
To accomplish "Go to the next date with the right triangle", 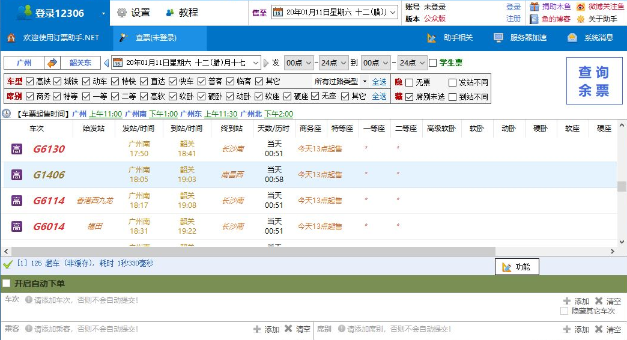I will click(x=266, y=63).
